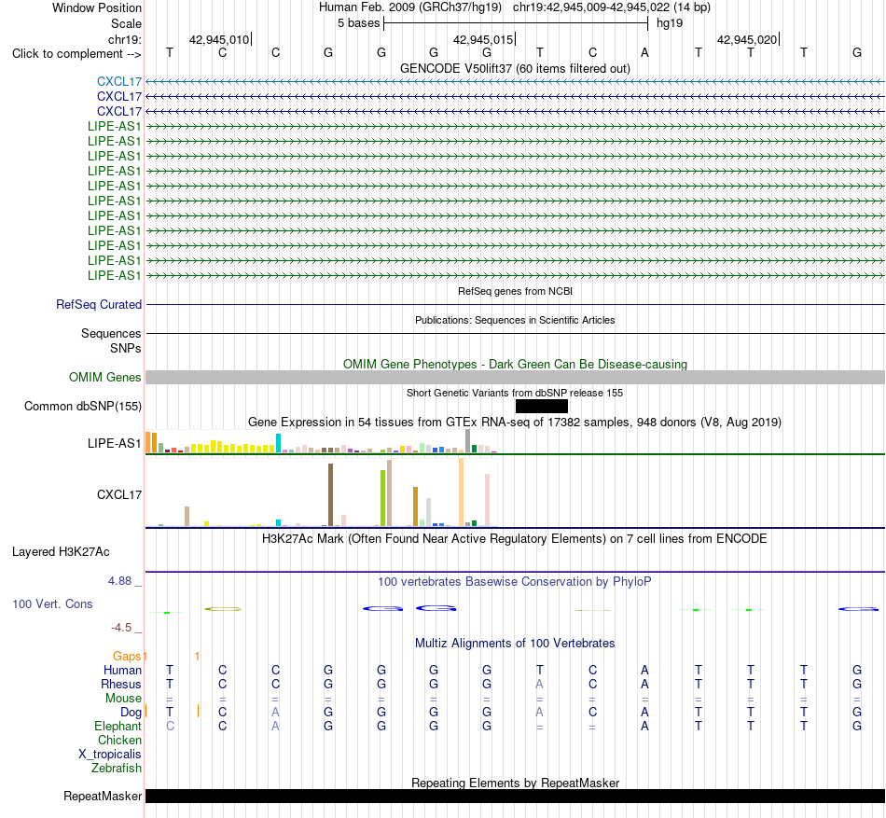Click the 'OMIM Genes' left label
886x818 pixels.
[x=104, y=378]
